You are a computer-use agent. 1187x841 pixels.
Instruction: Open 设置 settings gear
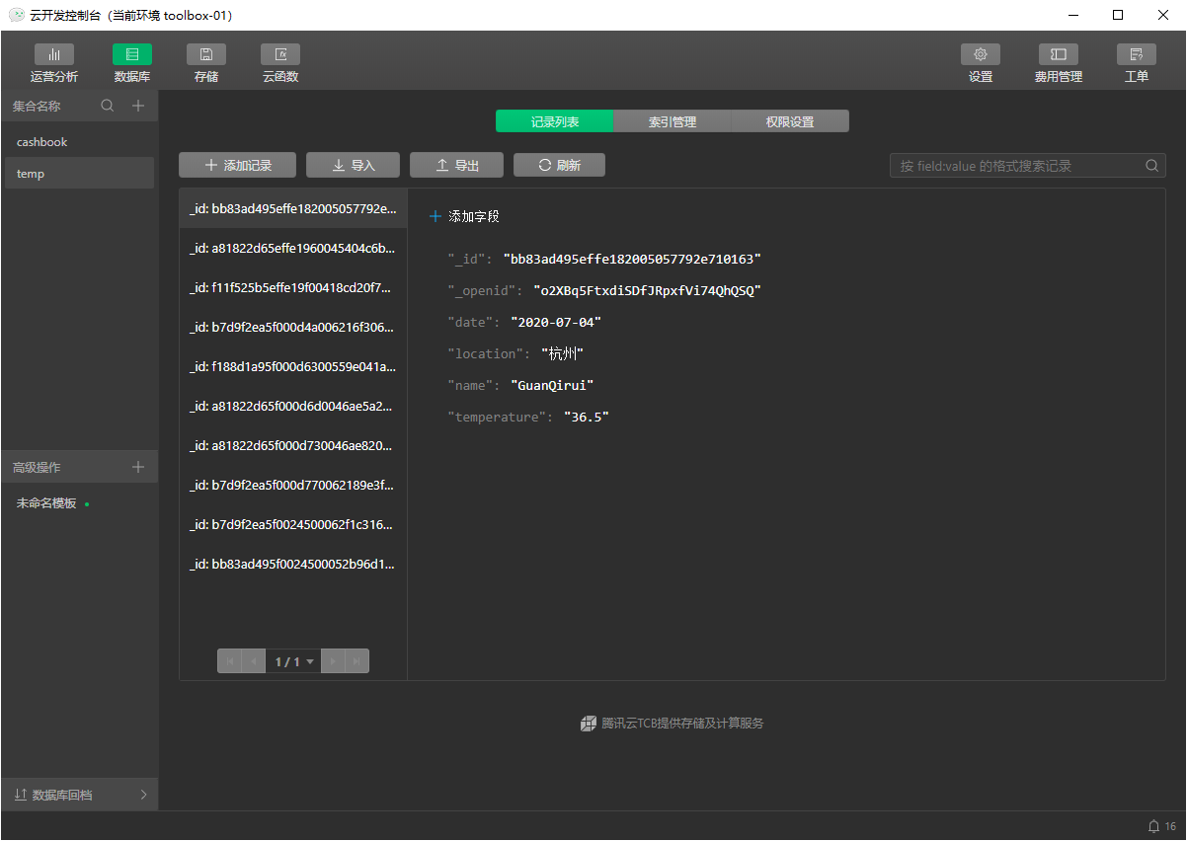click(x=981, y=63)
